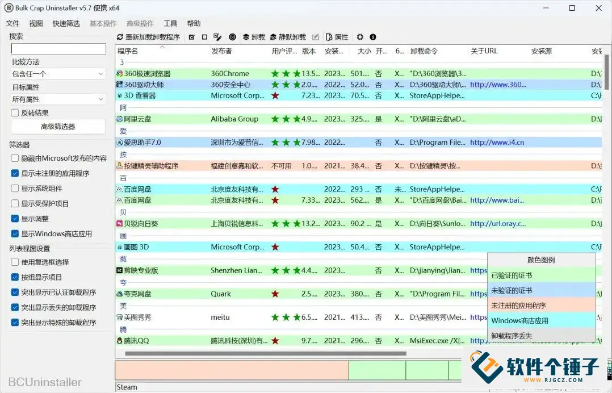Viewport: 612px width, 393px height.
Task: Enable the 显示系统组件 checkbox
Action: (15, 189)
